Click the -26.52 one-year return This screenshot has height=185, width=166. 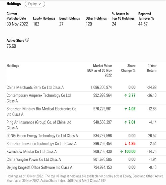[x=152, y=136]
